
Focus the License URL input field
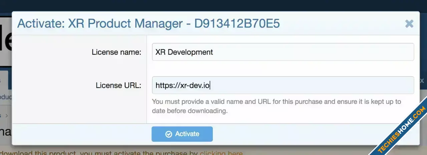tap(283, 86)
